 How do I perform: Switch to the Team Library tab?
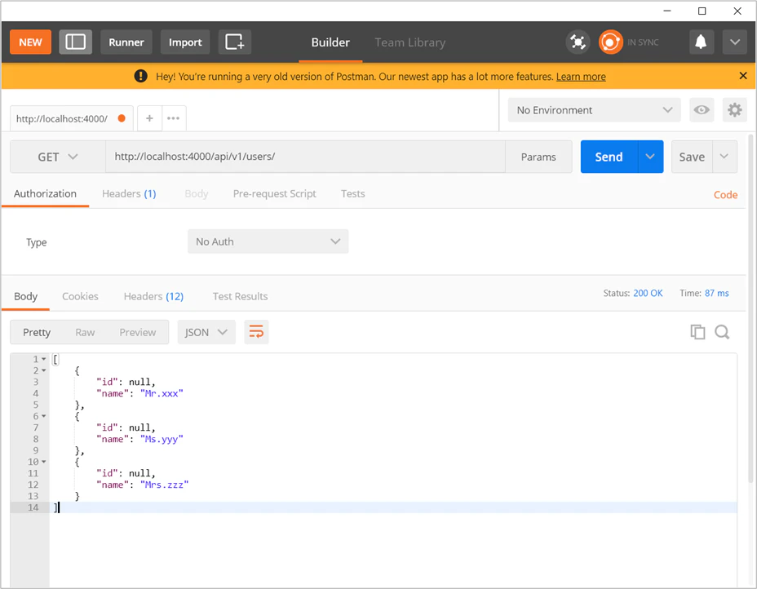[409, 42]
